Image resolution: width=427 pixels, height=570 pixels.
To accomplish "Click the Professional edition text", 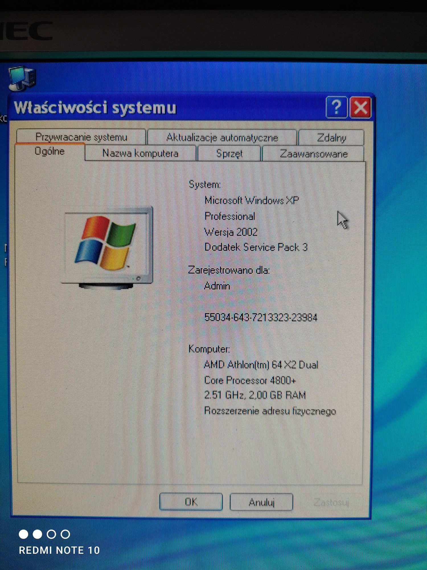I will [x=230, y=216].
